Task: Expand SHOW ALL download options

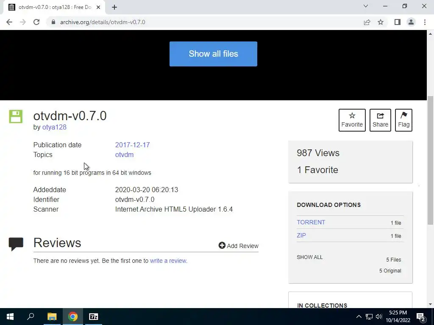Action: point(309,257)
